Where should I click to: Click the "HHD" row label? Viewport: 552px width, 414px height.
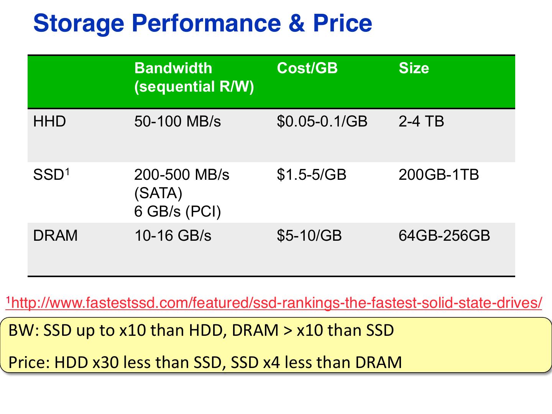(x=49, y=122)
